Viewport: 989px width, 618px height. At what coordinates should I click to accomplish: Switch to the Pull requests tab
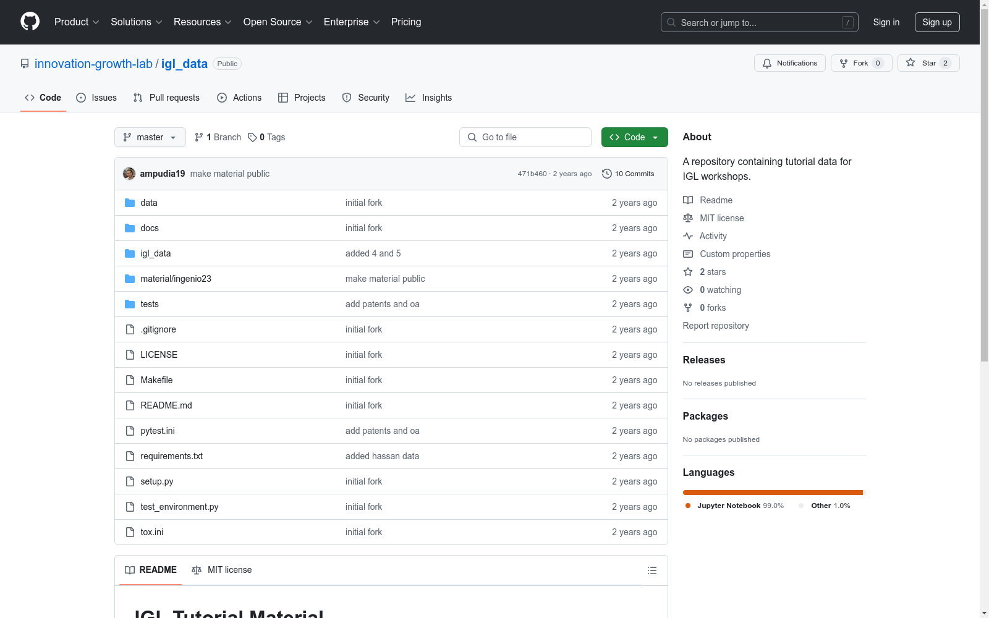[166, 98]
